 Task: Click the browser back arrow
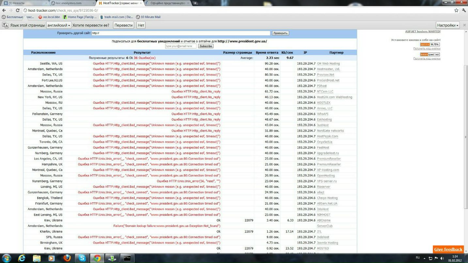(4, 10)
